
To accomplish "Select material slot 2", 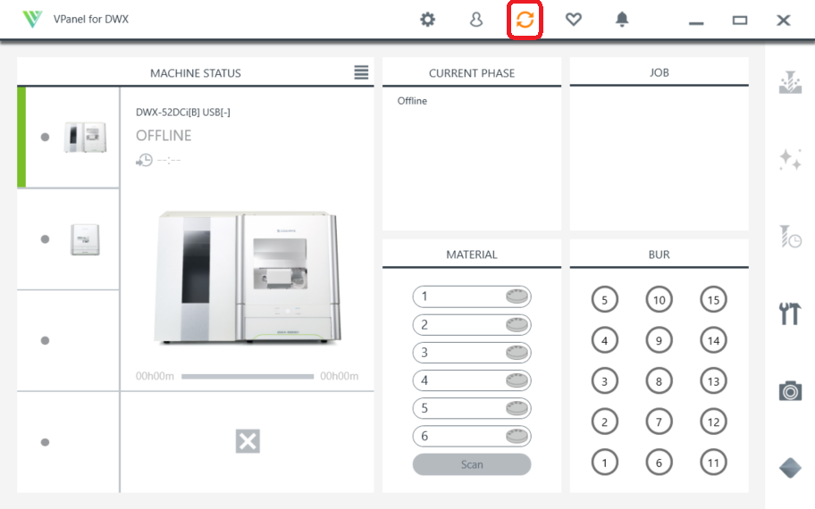I will [x=472, y=325].
